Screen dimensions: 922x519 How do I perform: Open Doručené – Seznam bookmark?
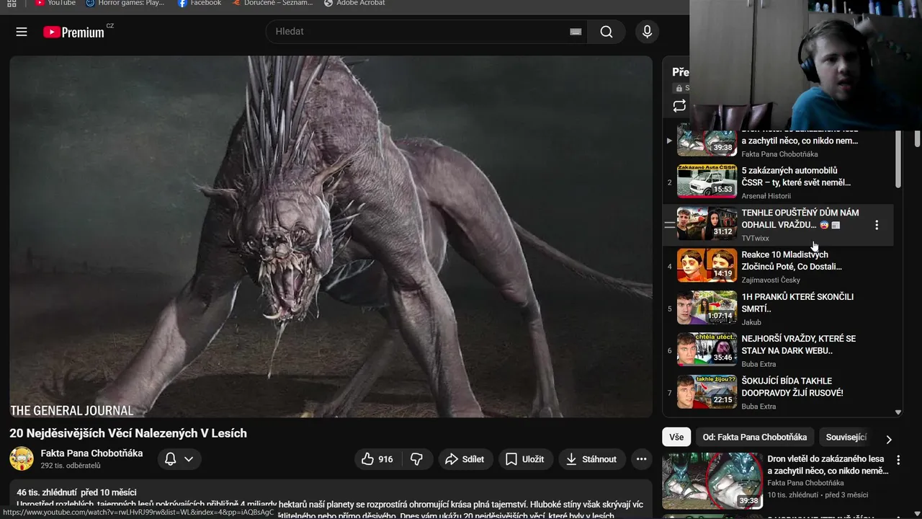[x=273, y=3]
